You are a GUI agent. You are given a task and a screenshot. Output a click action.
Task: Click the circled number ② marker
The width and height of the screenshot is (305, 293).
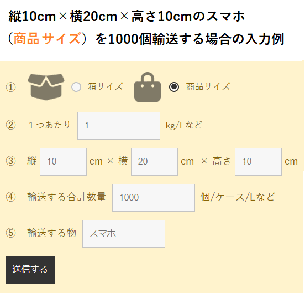point(10,125)
